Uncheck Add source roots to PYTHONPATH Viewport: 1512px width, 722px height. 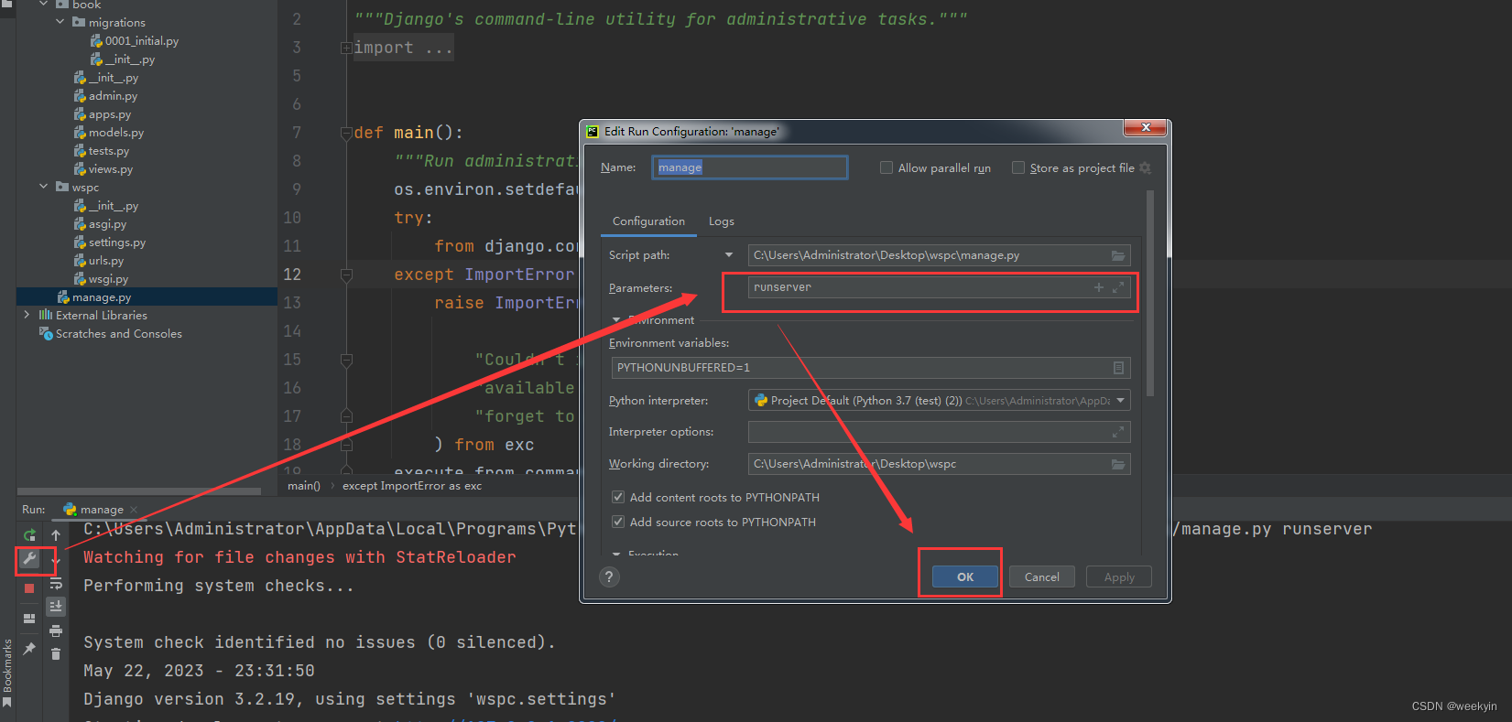618,522
